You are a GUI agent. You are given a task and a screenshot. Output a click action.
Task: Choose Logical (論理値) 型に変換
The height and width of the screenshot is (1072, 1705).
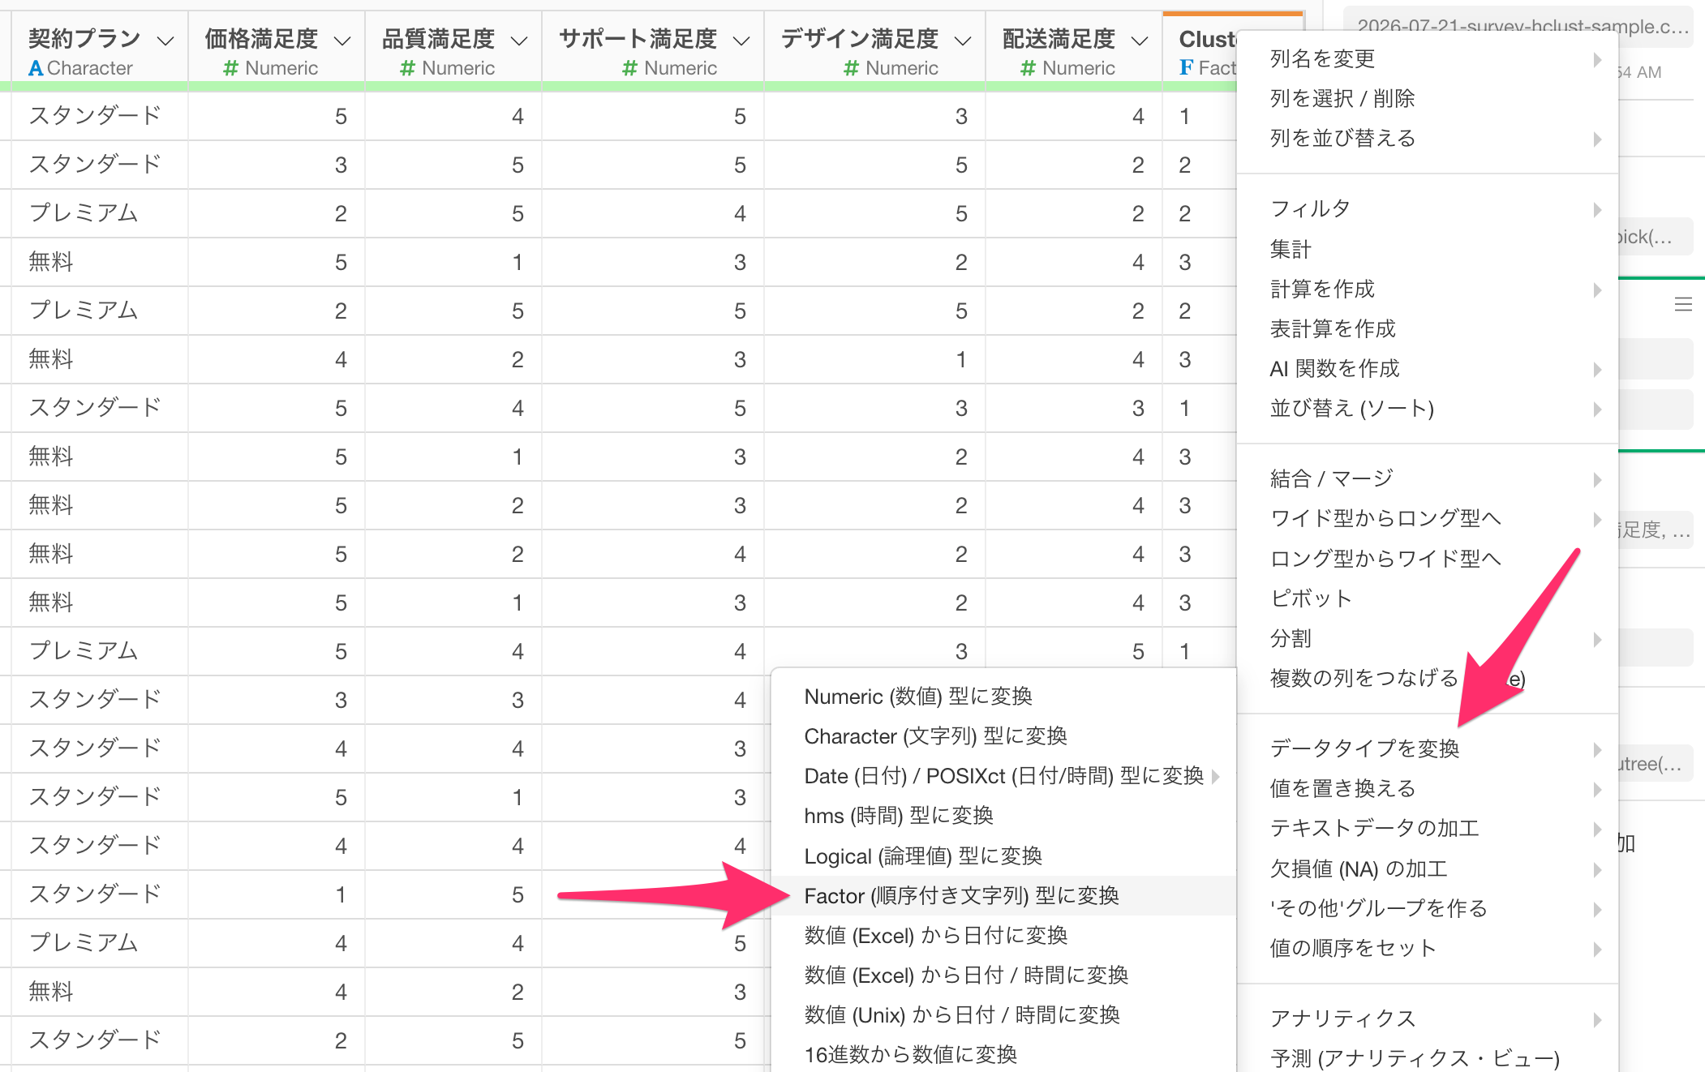point(1004,856)
